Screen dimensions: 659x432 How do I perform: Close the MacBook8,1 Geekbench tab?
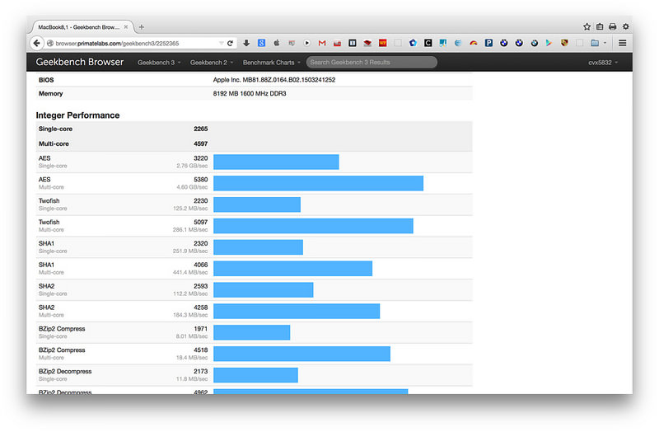click(126, 27)
